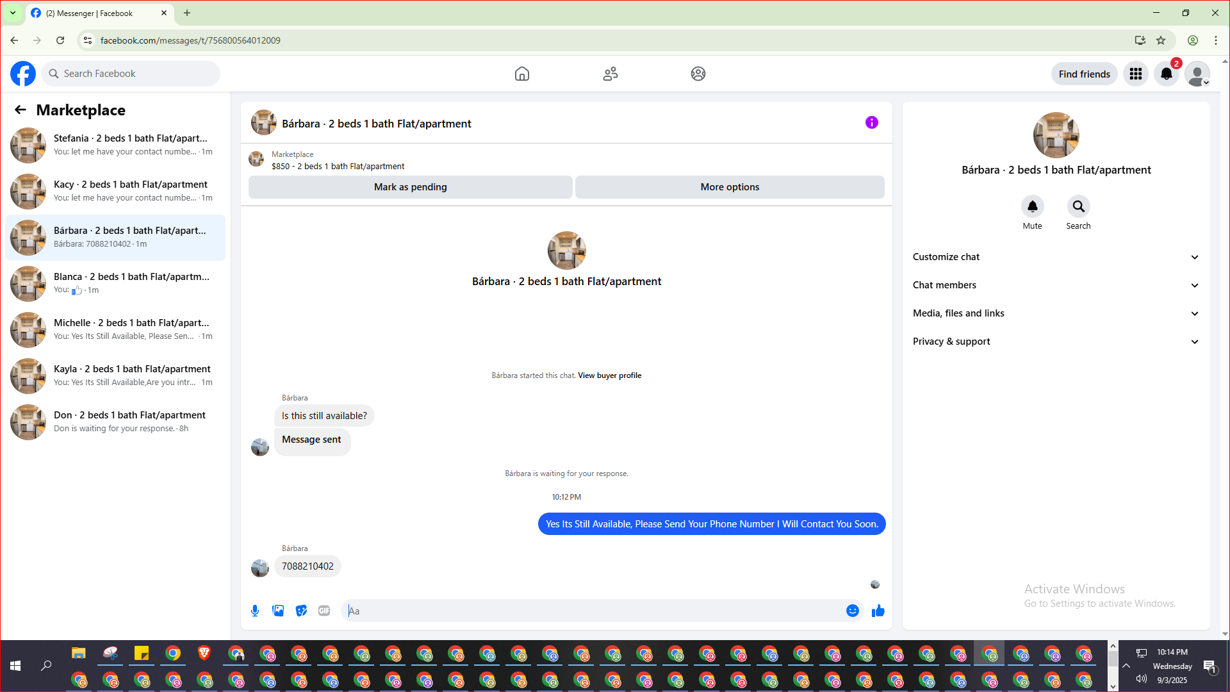
Task: Open the Friends icon in top navigation
Action: point(611,74)
